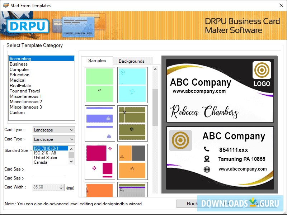Pick the olive green sample template
Image resolution: width=287 pixels, height=215 pixels.
[132, 123]
